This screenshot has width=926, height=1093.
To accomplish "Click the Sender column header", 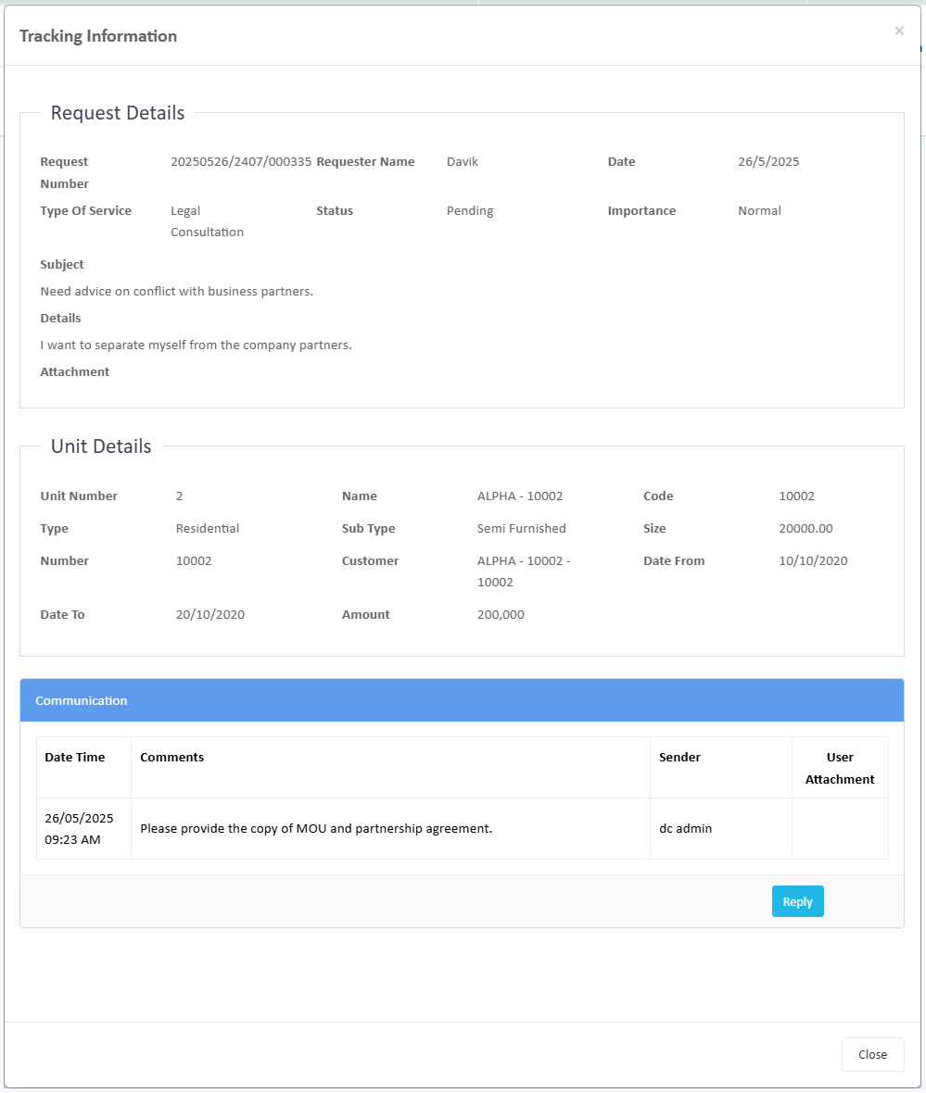I will coord(721,768).
